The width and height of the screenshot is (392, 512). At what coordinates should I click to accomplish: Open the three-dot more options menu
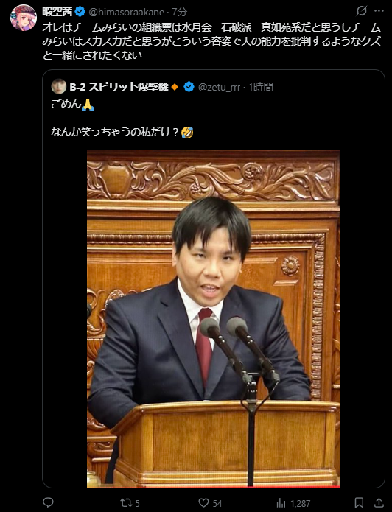coord(379,11)
